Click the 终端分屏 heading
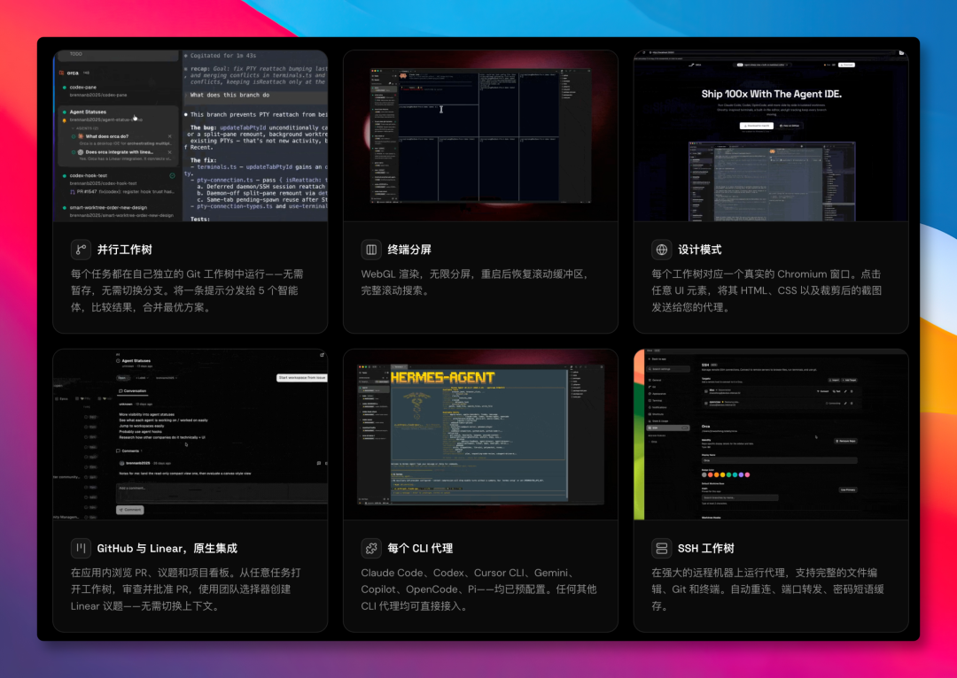 click(x=409, y=250)
